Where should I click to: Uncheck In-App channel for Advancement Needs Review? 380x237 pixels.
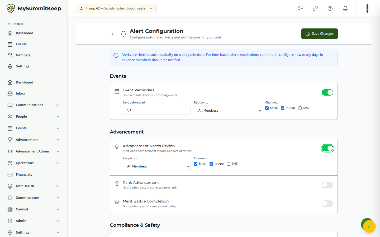point(211,164)
